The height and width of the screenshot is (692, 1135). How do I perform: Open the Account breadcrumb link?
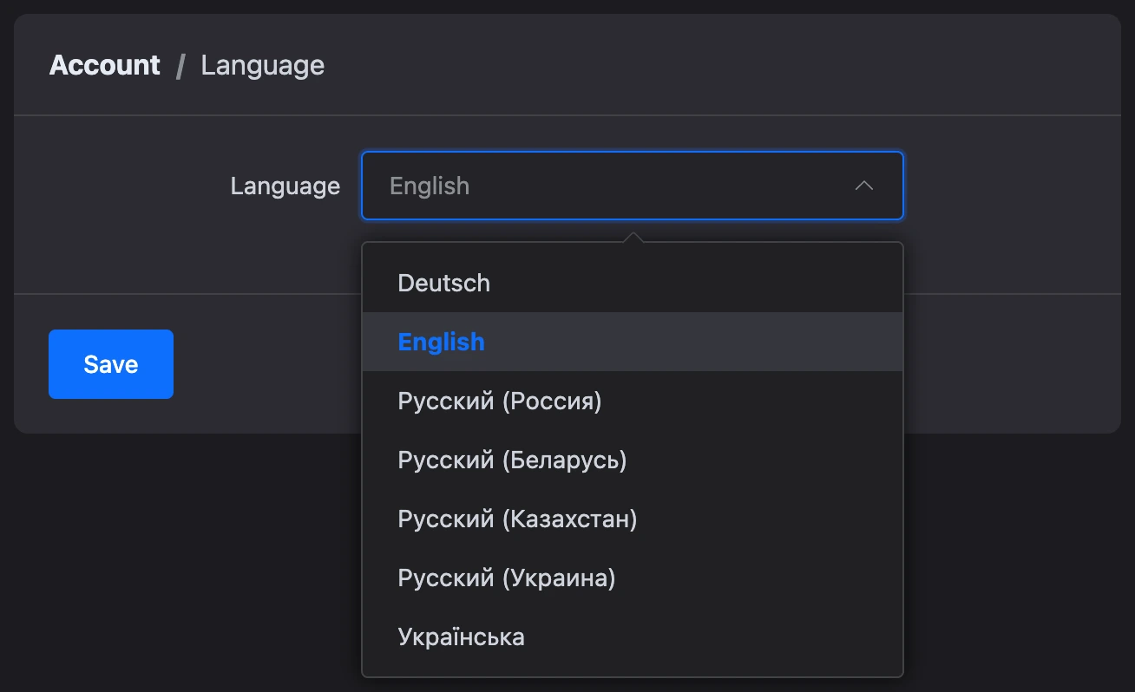pyautogui.click(x=105, y=65)
